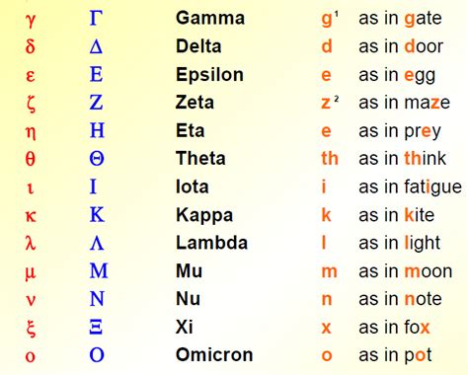Click the orange 'z' with superscript 2
Viewport: 468px width, 375px height.
(330, 103)
